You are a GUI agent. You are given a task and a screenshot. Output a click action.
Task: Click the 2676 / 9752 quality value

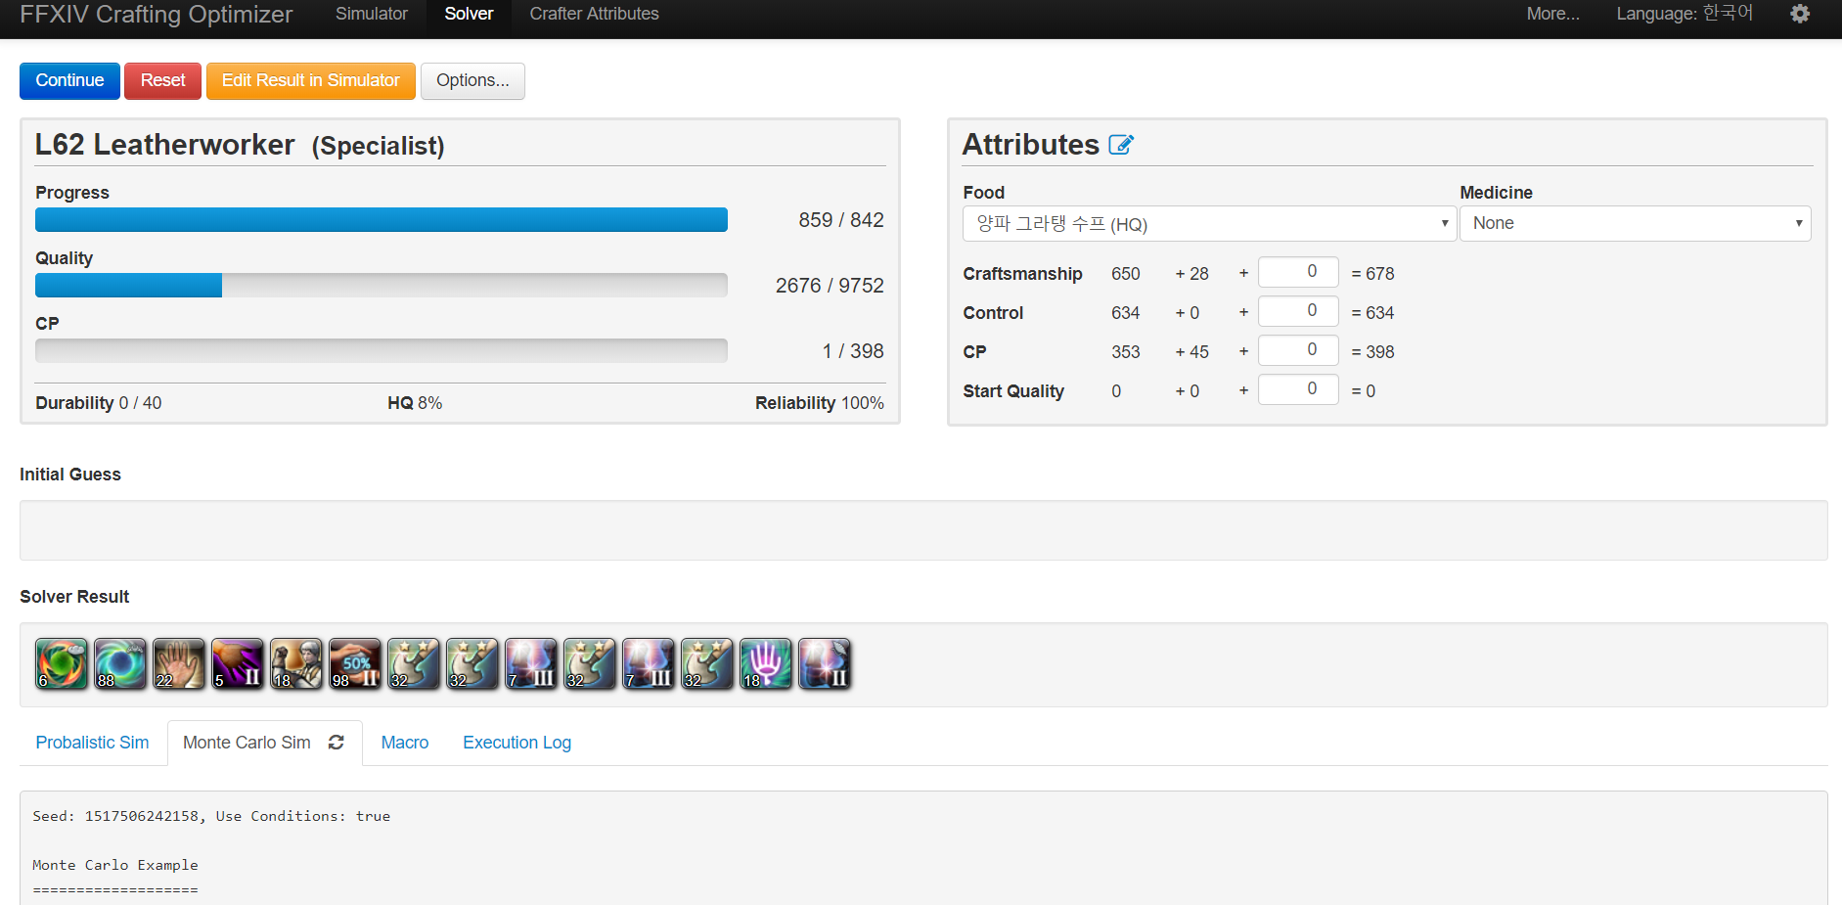830,286
